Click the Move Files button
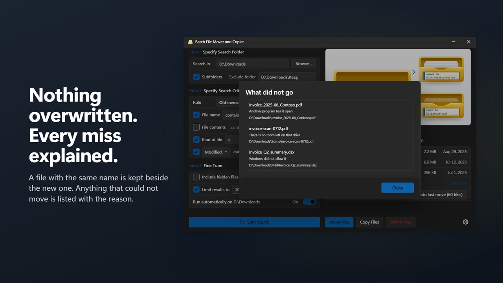The width and height of the screenshot is (503, 283). pyautogui.click(x=339, y=222)
